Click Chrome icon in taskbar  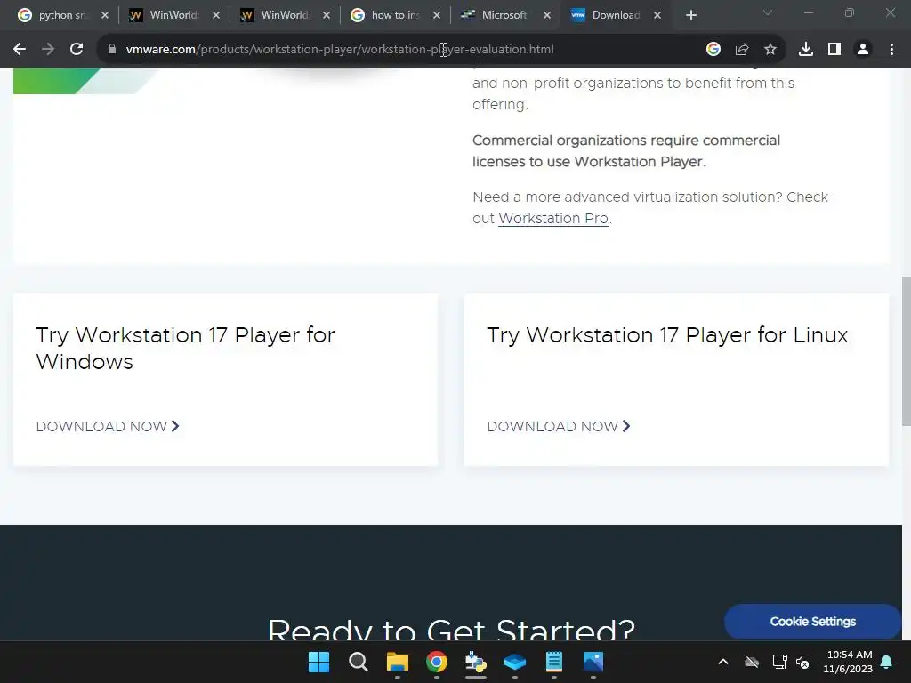pos(436,662)
